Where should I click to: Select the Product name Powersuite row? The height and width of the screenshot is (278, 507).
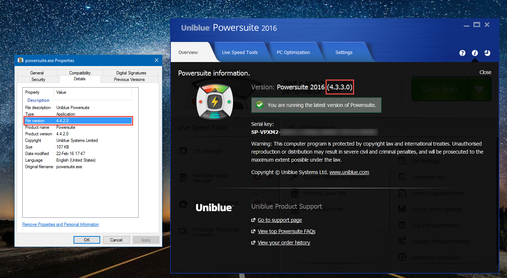pyautogui.click(x=79, y=127)
